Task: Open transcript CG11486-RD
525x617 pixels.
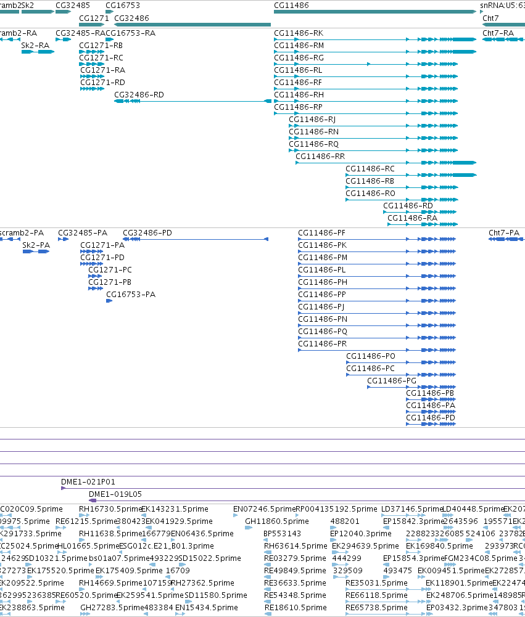Action: pyautogui.click(x=408, y=206)
